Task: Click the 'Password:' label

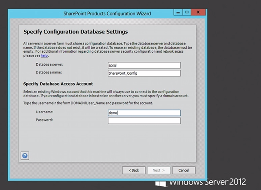Action: [x=44, y=120]
